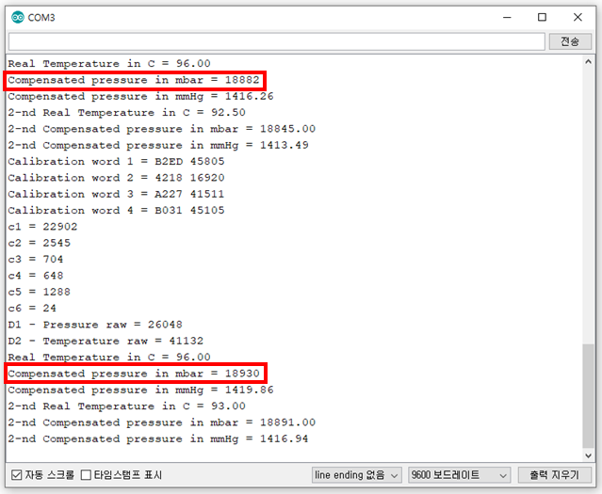Click '2-nd Compensated pressure in mbar = 18891.00'
This screenshot has height=494, width=602.
162,422
